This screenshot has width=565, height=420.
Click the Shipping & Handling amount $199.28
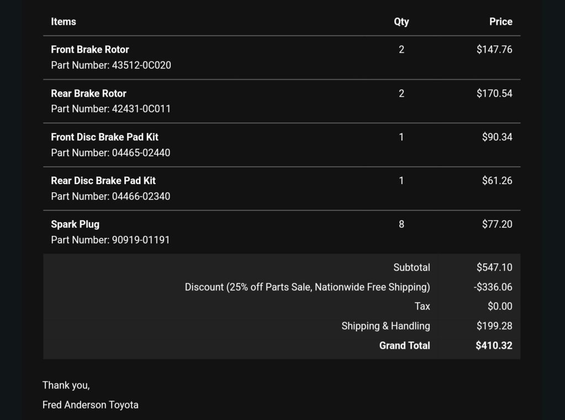coord(494,326)
